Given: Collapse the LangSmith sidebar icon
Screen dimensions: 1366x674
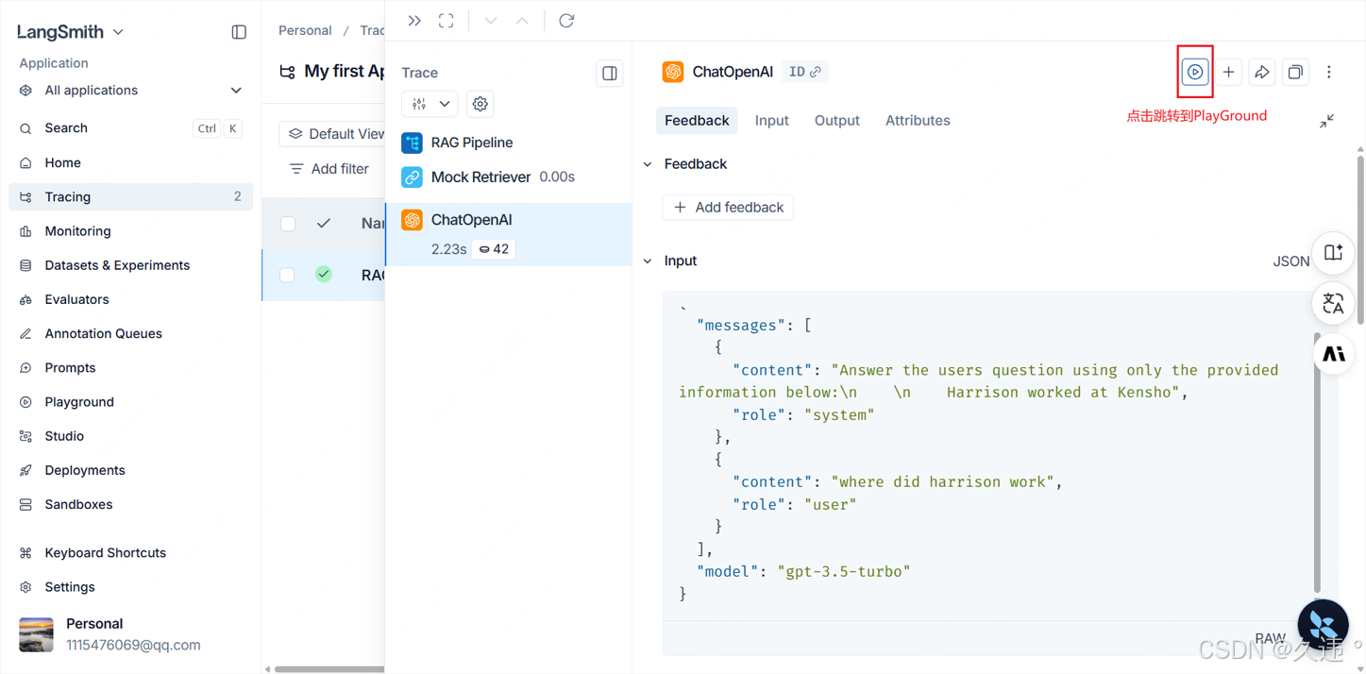Looking at the screenshot, I should click(239, 32).
